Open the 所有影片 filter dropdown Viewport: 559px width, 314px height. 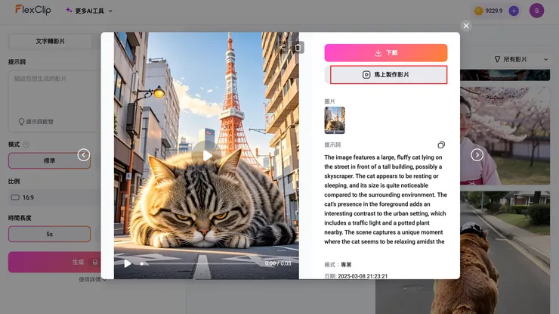[520, 59]
